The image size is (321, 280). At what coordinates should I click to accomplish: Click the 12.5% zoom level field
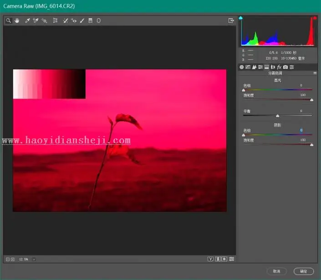(x=24, y=260)
